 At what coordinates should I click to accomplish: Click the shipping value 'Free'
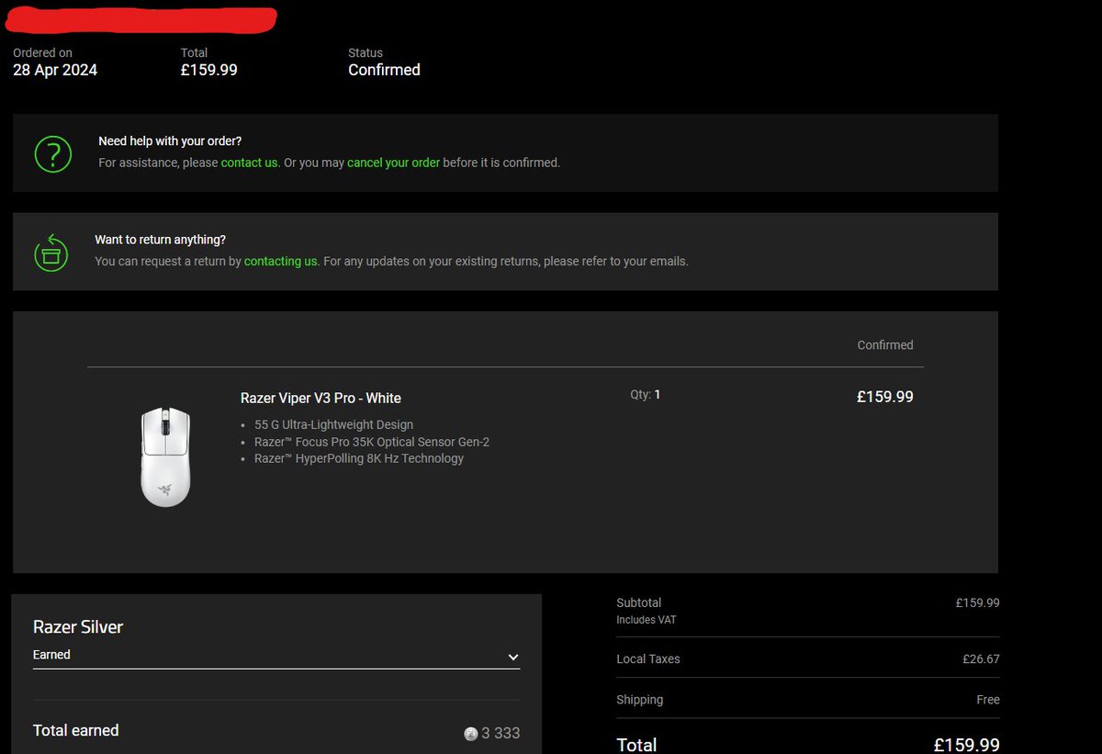pos(988,700)
